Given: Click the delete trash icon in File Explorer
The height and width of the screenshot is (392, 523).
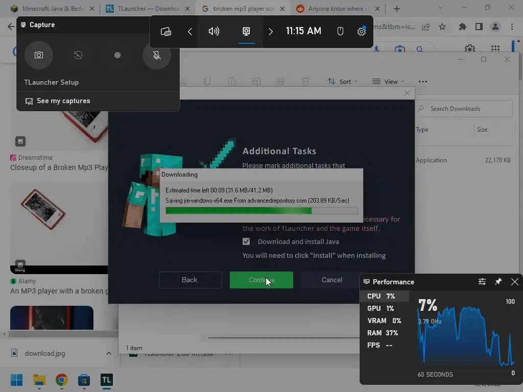Looking at the screenshot, I should 305,81.
